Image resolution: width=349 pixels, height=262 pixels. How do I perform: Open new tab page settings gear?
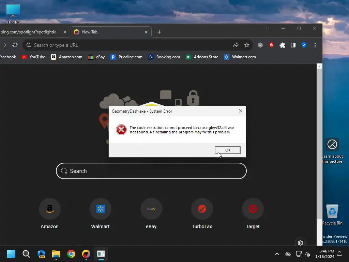click(x=300, y=243)
